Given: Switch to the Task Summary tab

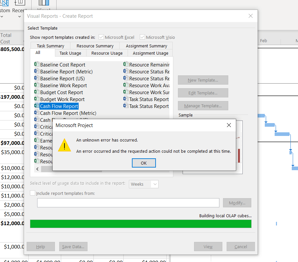Looking at the screenshot, I should point(50,46).
